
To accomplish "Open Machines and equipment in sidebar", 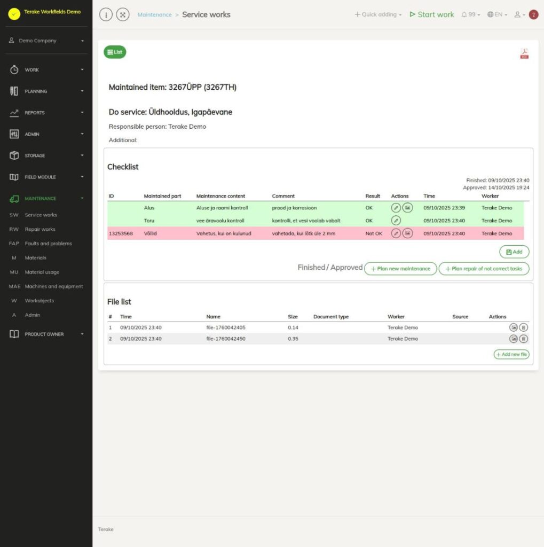I will tap(54, 286).
